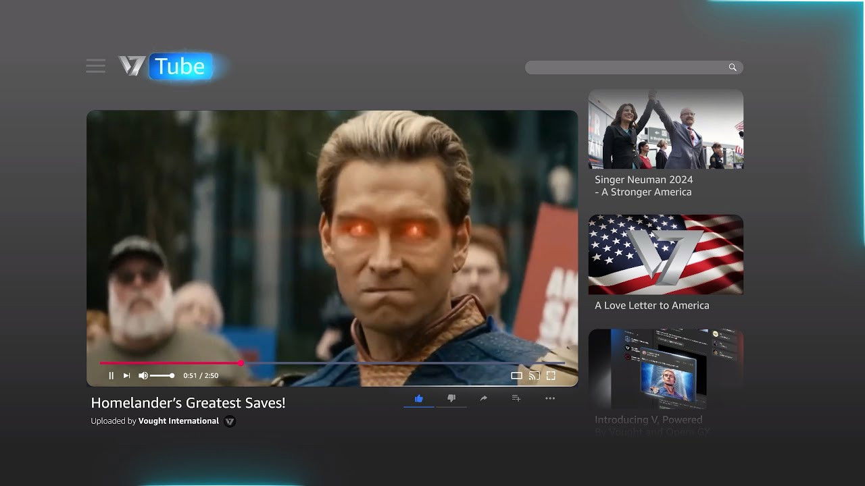Cast the video to another screen
865x486 pixels.
(x=534, y=376)
